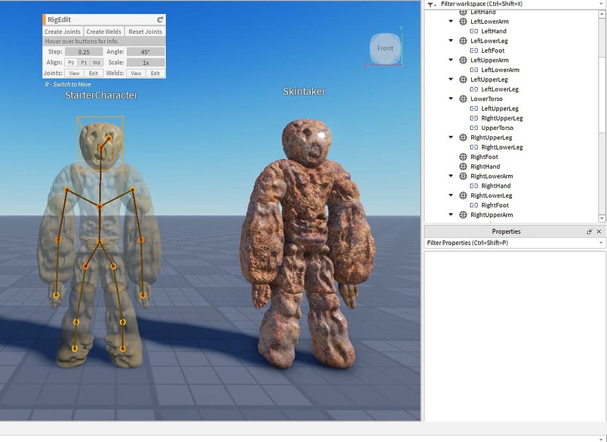This screenshot has width=607, height=442.
Task: Open the Filter workspace dropdown arrow
Action: coord(601,4)
